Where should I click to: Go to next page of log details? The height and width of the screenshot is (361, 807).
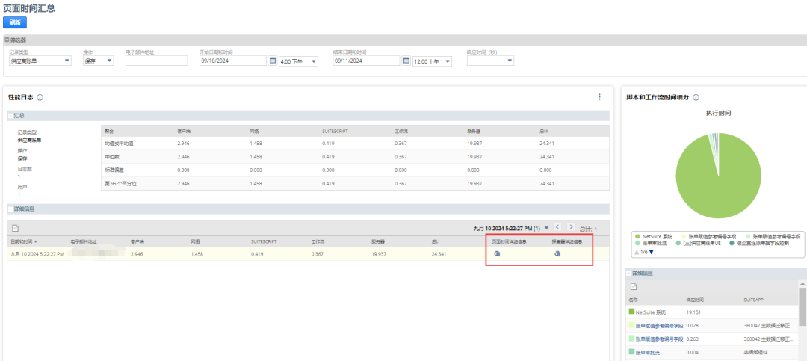point(571,227)
